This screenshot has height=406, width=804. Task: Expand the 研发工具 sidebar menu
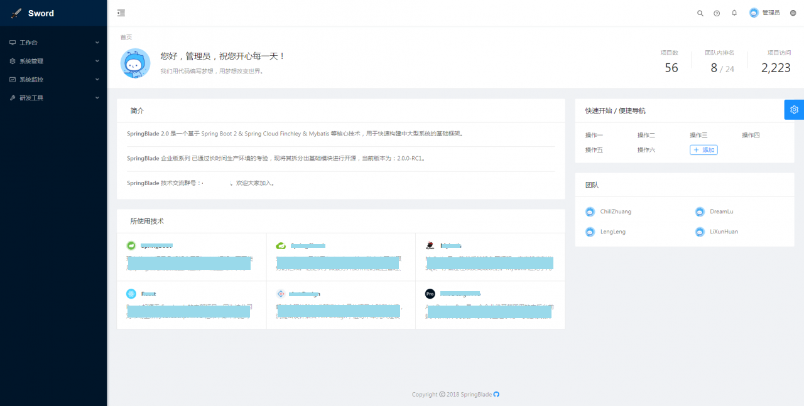click(x=53, y=98)
